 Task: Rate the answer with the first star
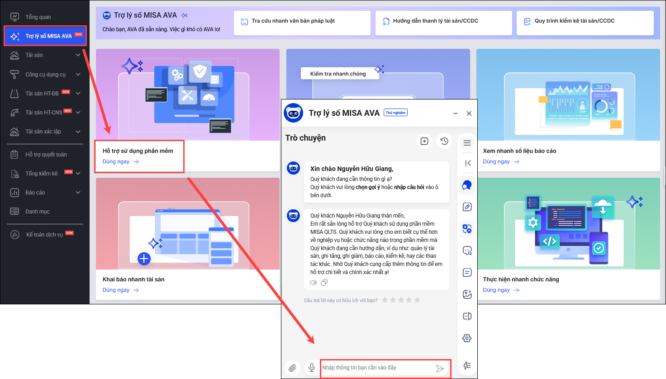(x=385, y=300)
